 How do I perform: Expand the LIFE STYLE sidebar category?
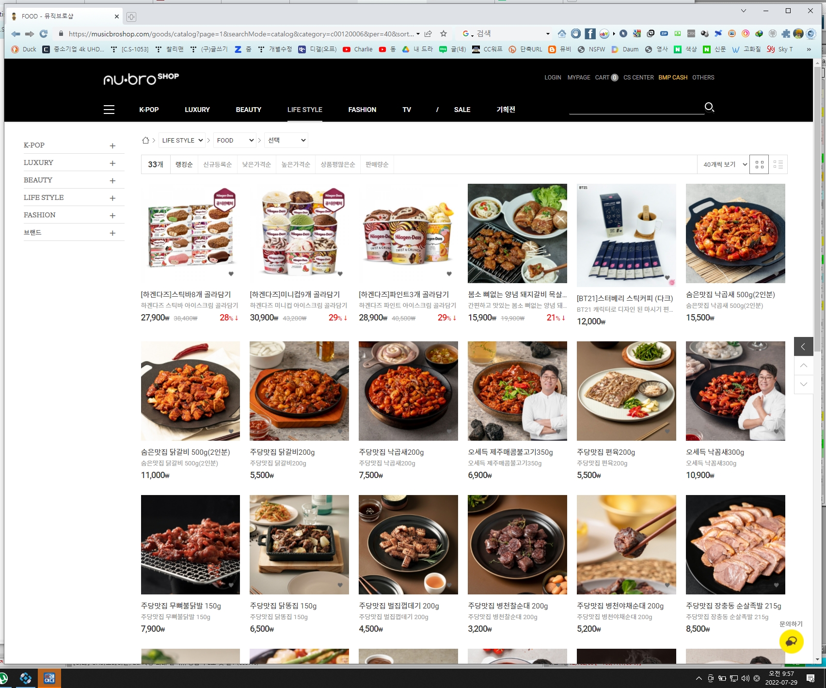[112, 198]
